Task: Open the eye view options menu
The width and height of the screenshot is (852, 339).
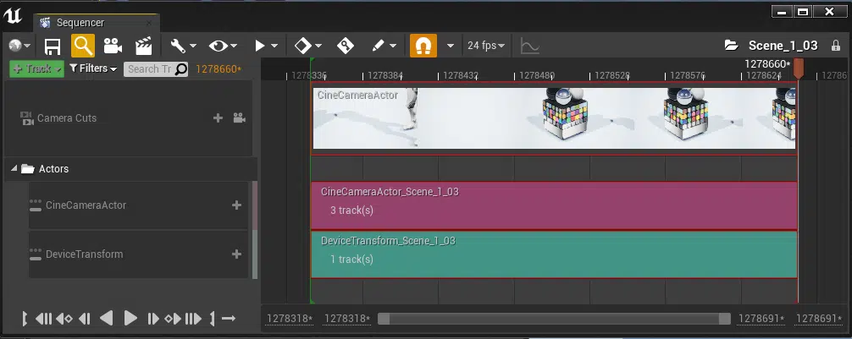Action: 223,46
